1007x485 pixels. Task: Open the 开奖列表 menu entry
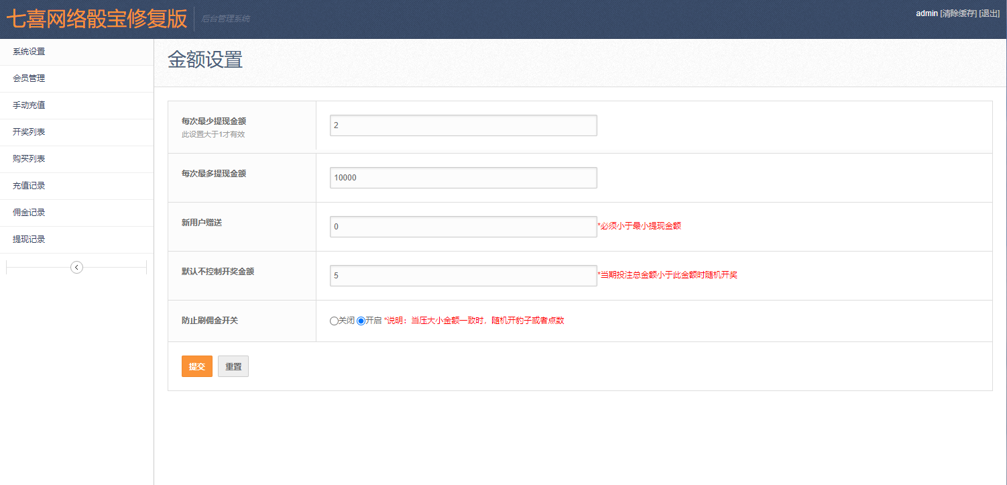(x=29, y=132)
